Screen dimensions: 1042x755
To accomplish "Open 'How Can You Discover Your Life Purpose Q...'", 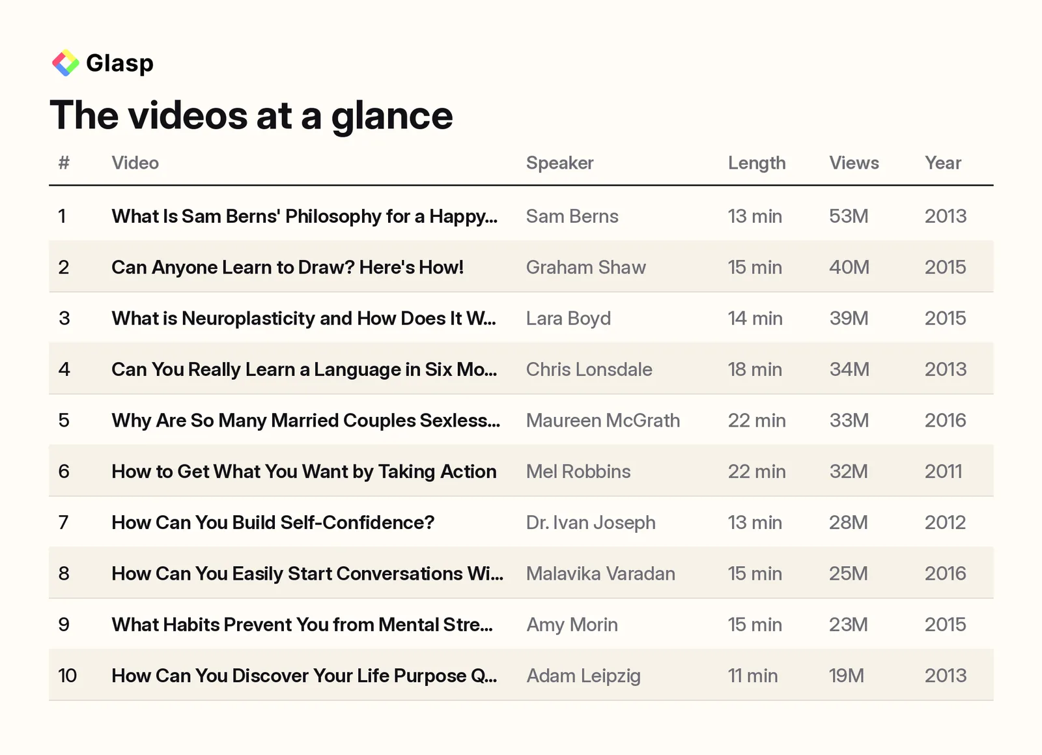I will (x=304, y=676).
